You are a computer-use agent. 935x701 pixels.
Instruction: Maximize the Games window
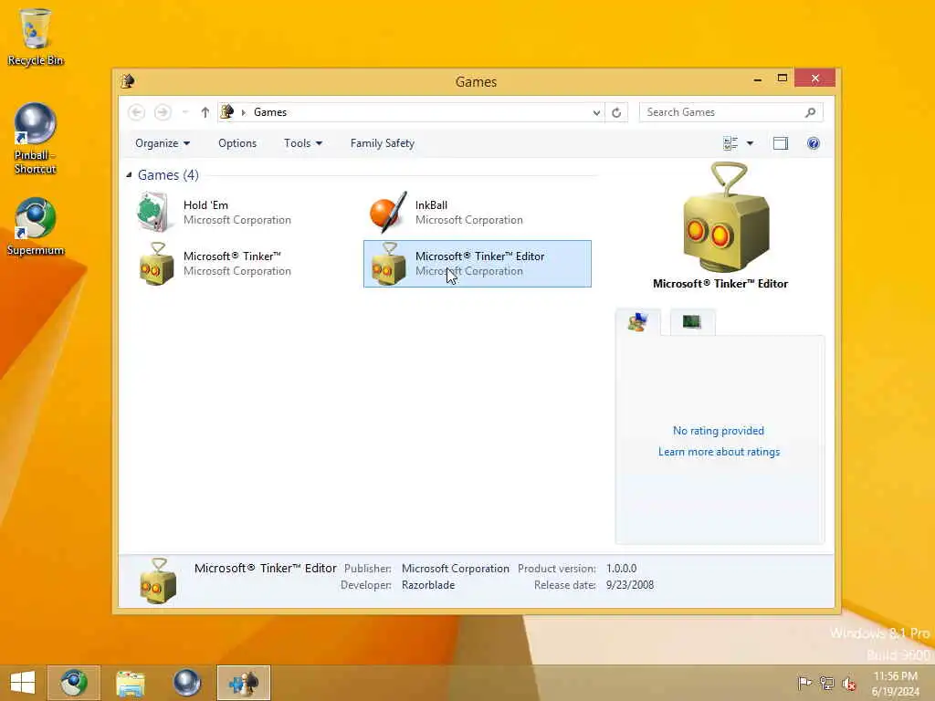pos(783,78)
